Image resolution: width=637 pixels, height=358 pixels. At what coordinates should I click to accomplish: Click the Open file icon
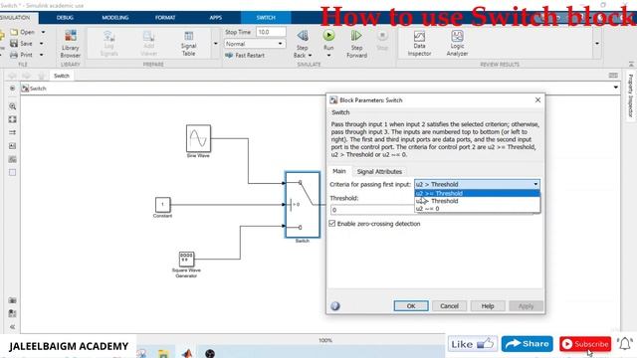14,32
